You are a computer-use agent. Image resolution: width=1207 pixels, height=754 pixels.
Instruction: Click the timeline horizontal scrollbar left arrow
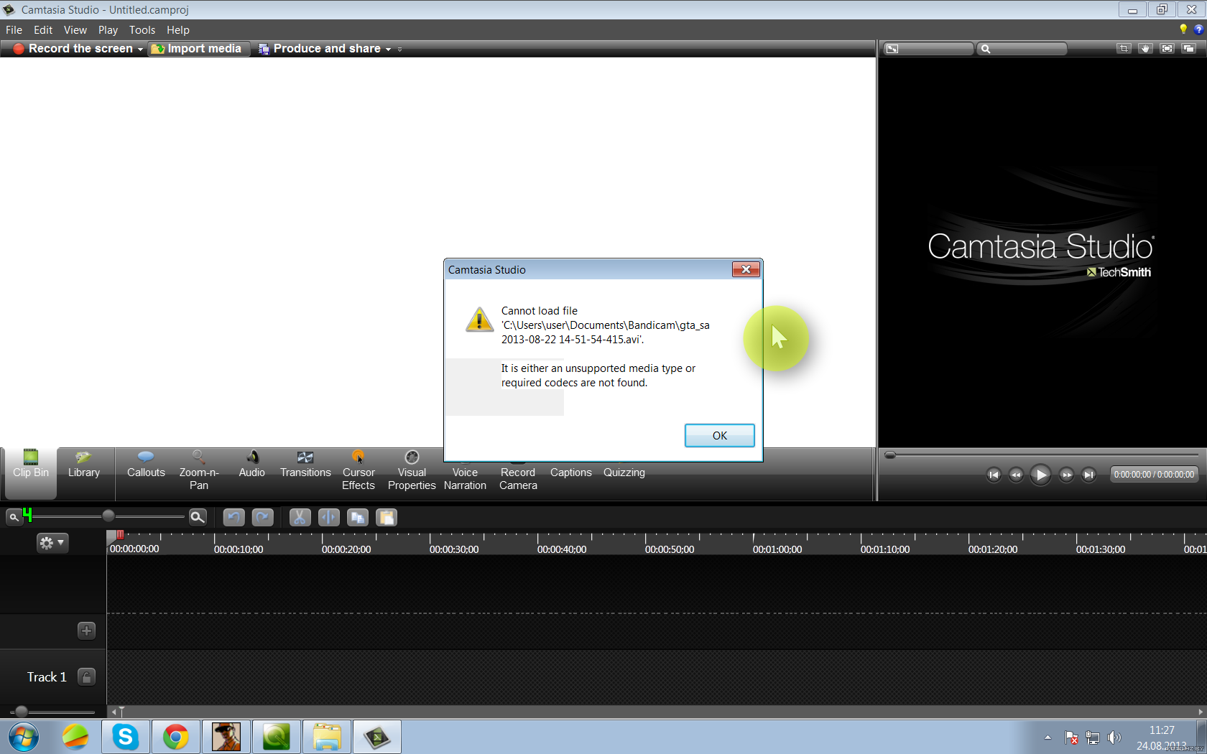(x=114, y=712)
